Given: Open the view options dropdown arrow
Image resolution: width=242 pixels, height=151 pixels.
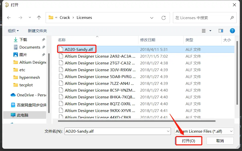Looking at the screenshot, I should coord(210,31).
